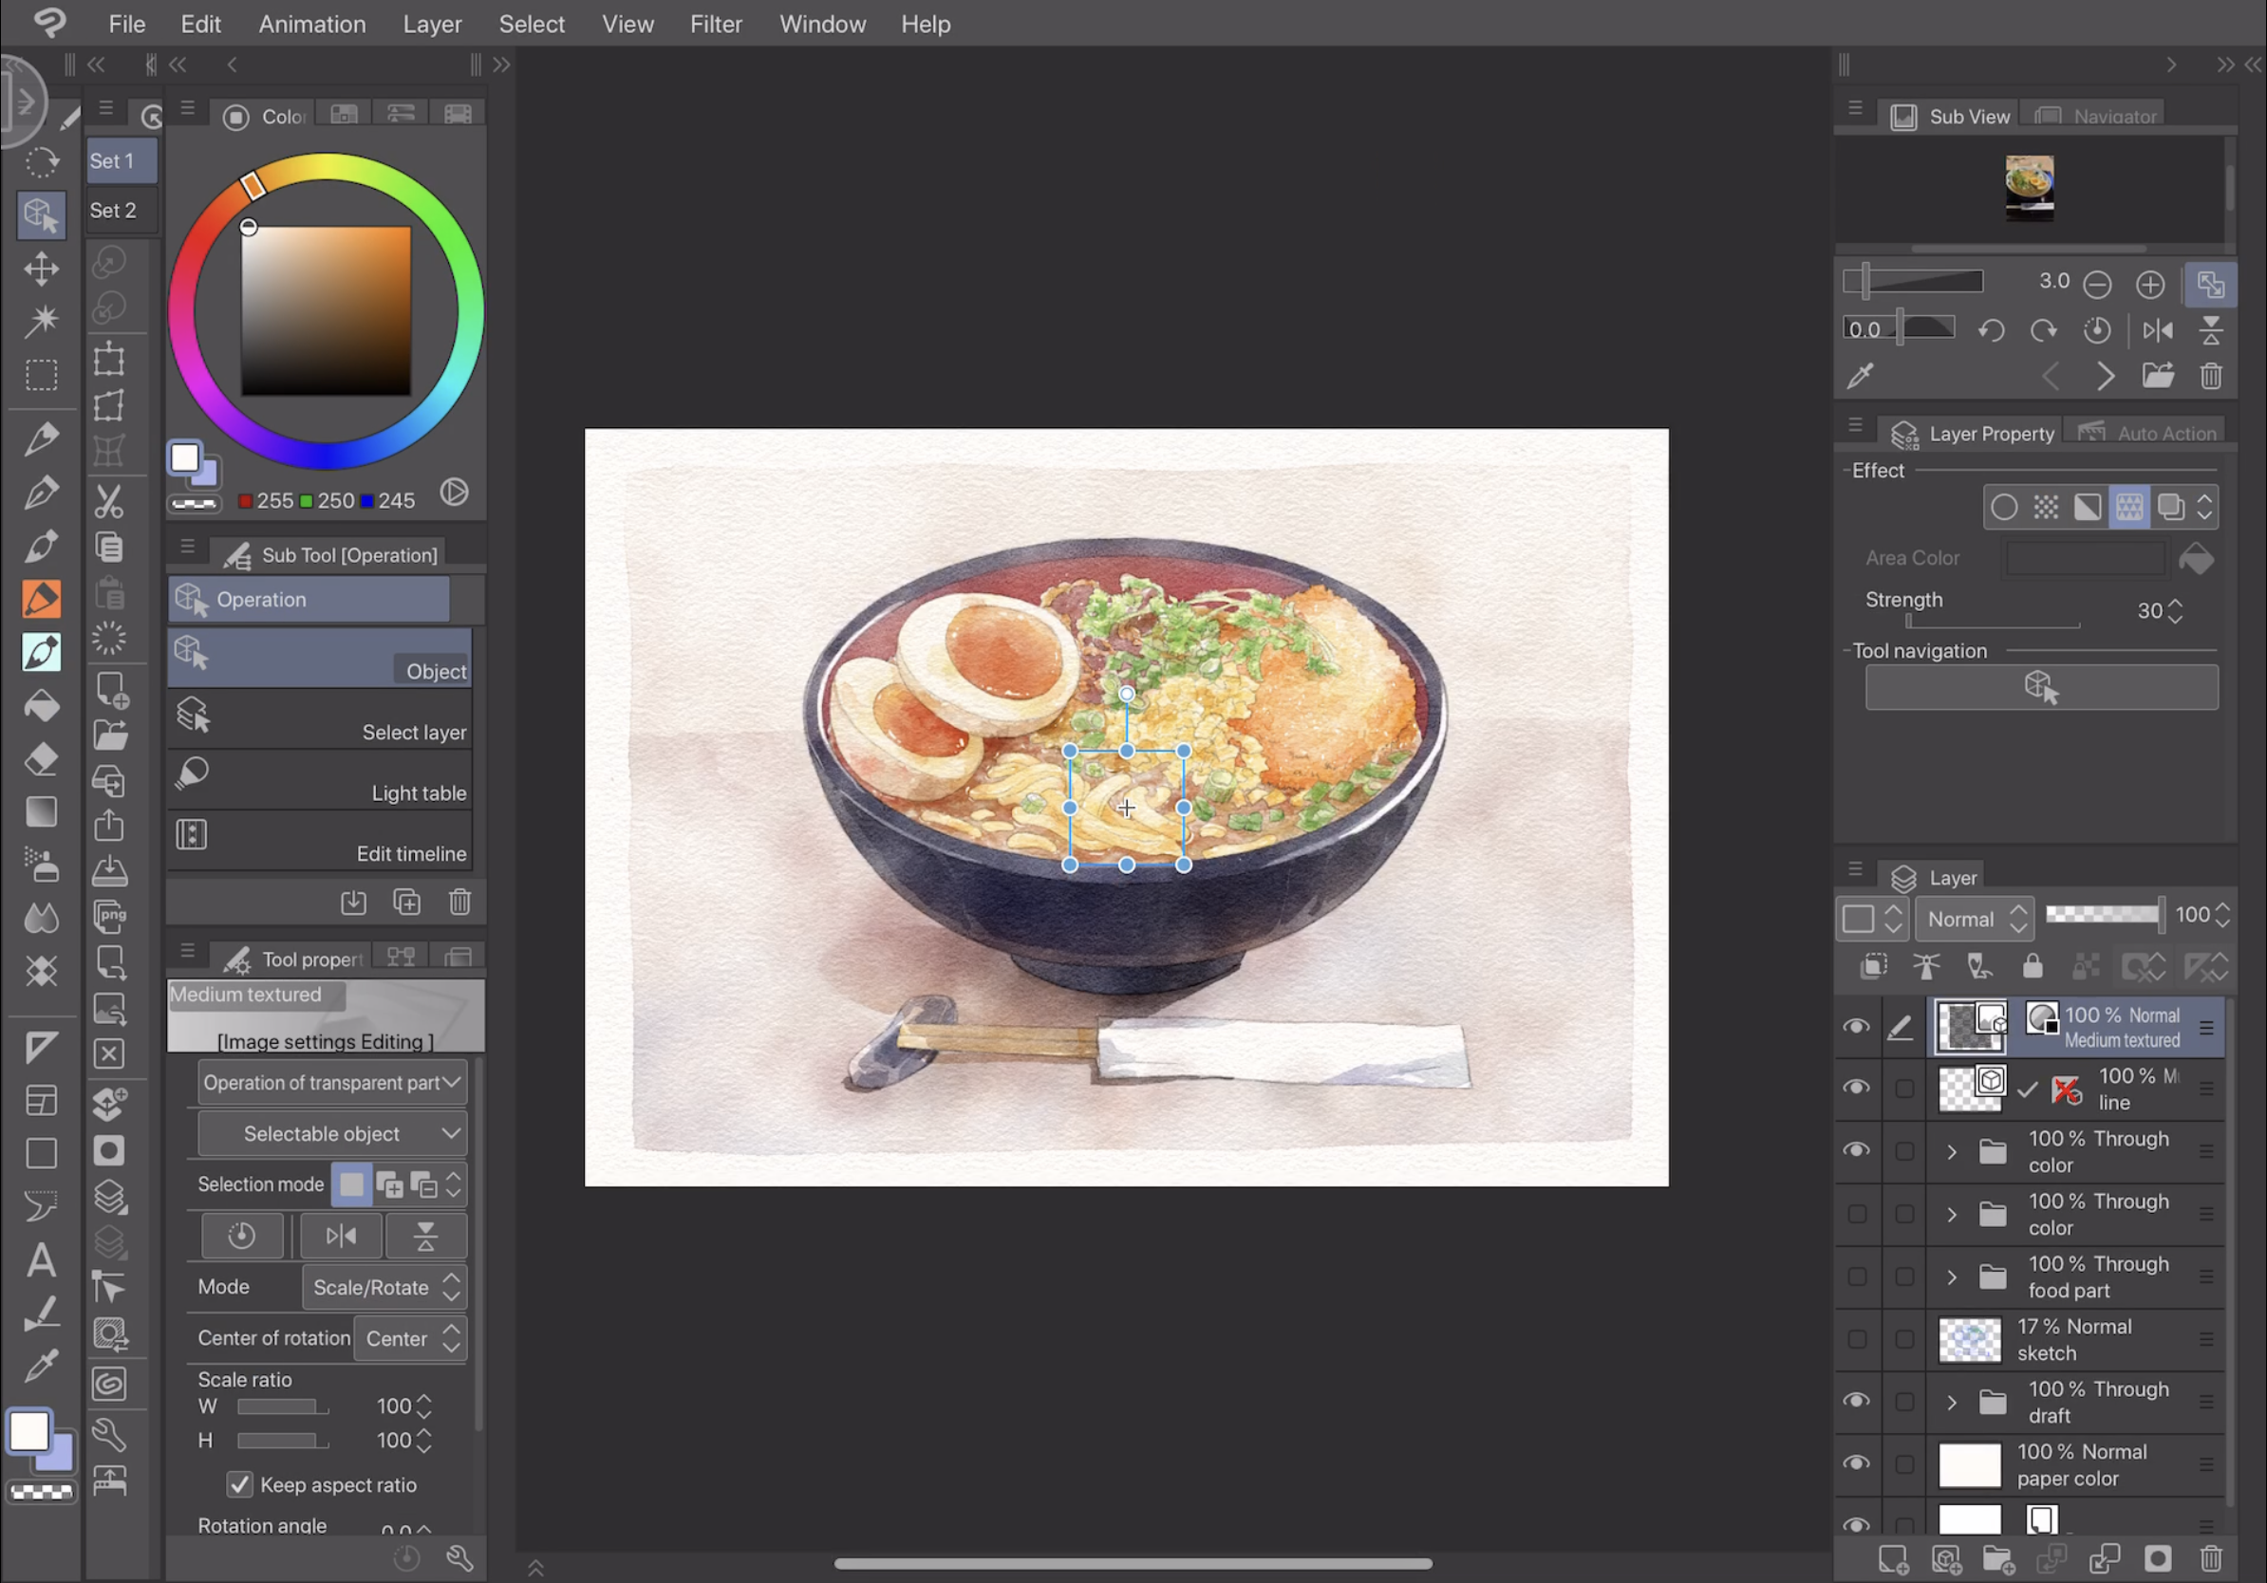Expand the draft folder in the Layer panel

(1951, 1402)
